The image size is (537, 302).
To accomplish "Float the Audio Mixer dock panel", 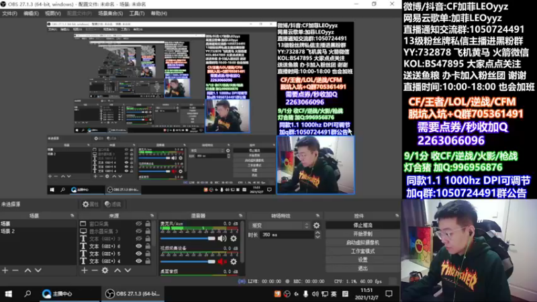I will 241,215.
